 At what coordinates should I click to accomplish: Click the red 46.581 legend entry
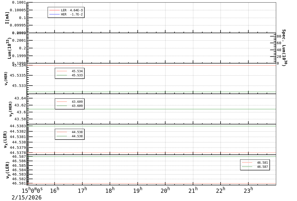pos(255,163)
